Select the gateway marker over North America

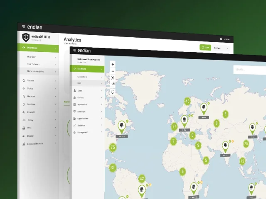coord(122,127)
